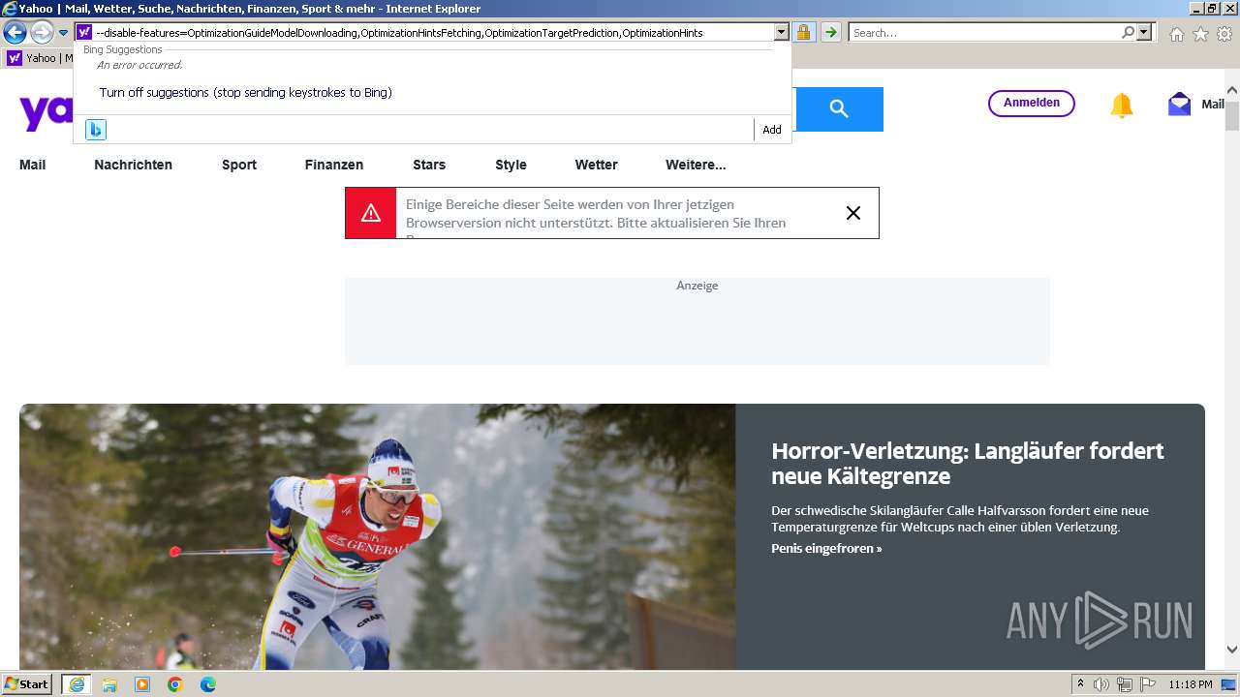Viewport: 1240px width, 697px height.
Task: Open Favorites star icon
Action: (1200, 34)
